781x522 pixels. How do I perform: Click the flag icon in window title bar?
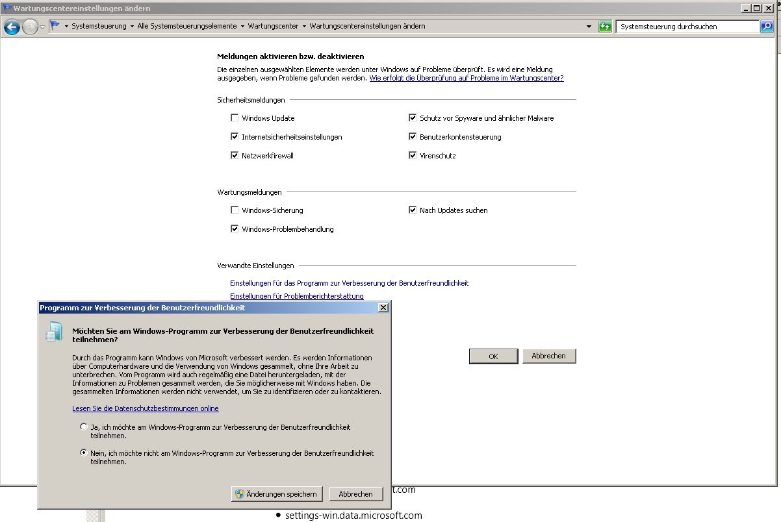7,8
